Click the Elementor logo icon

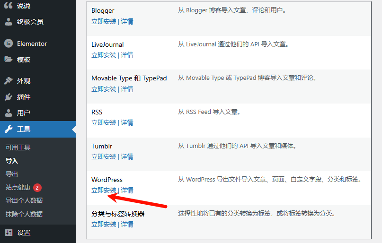pos(9,43)
